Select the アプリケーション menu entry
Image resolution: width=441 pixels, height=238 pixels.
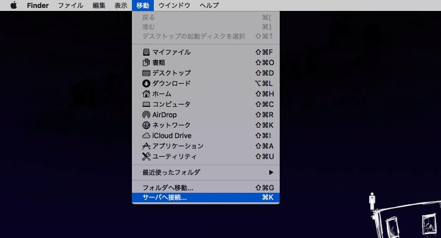pyautogui.click(x=206, y=146)
